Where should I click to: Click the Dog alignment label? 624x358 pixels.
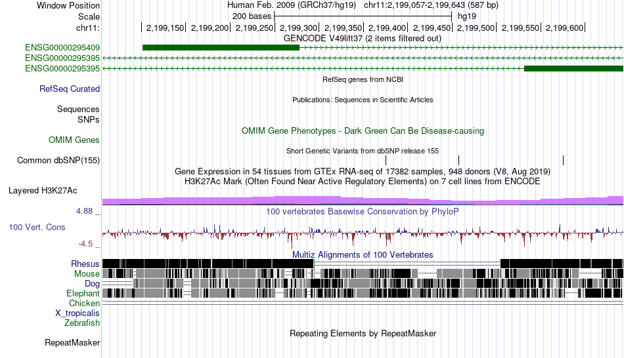pos(93,284)
